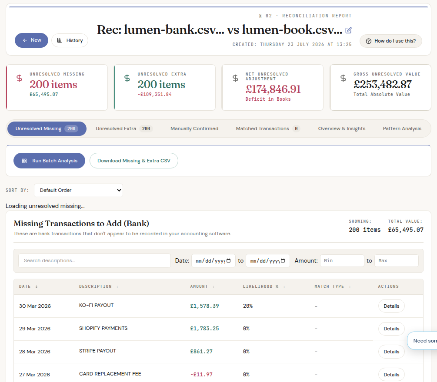Click the edit pencil icon beside report title
The height and width of the screenshot is (382, 437).
348,30
